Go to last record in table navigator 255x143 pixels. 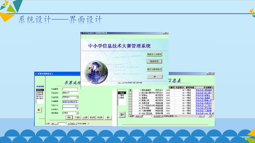[158, 116]
